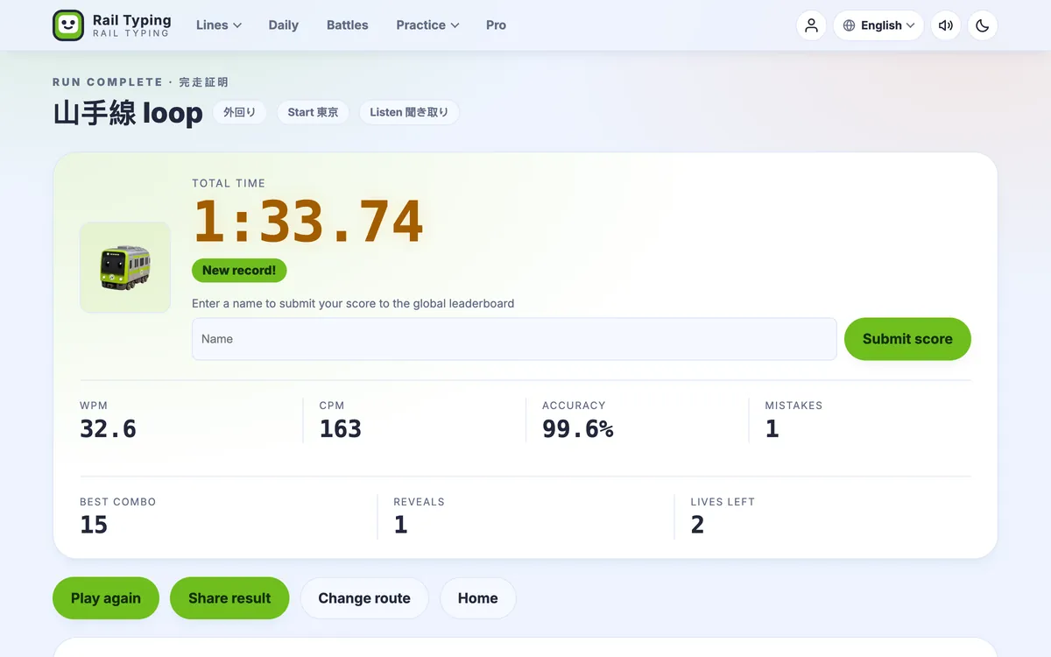The height and width of the screenshot is (657, 1051).
Task: Click the 山手線 loop heading
Action: [128, 113]
